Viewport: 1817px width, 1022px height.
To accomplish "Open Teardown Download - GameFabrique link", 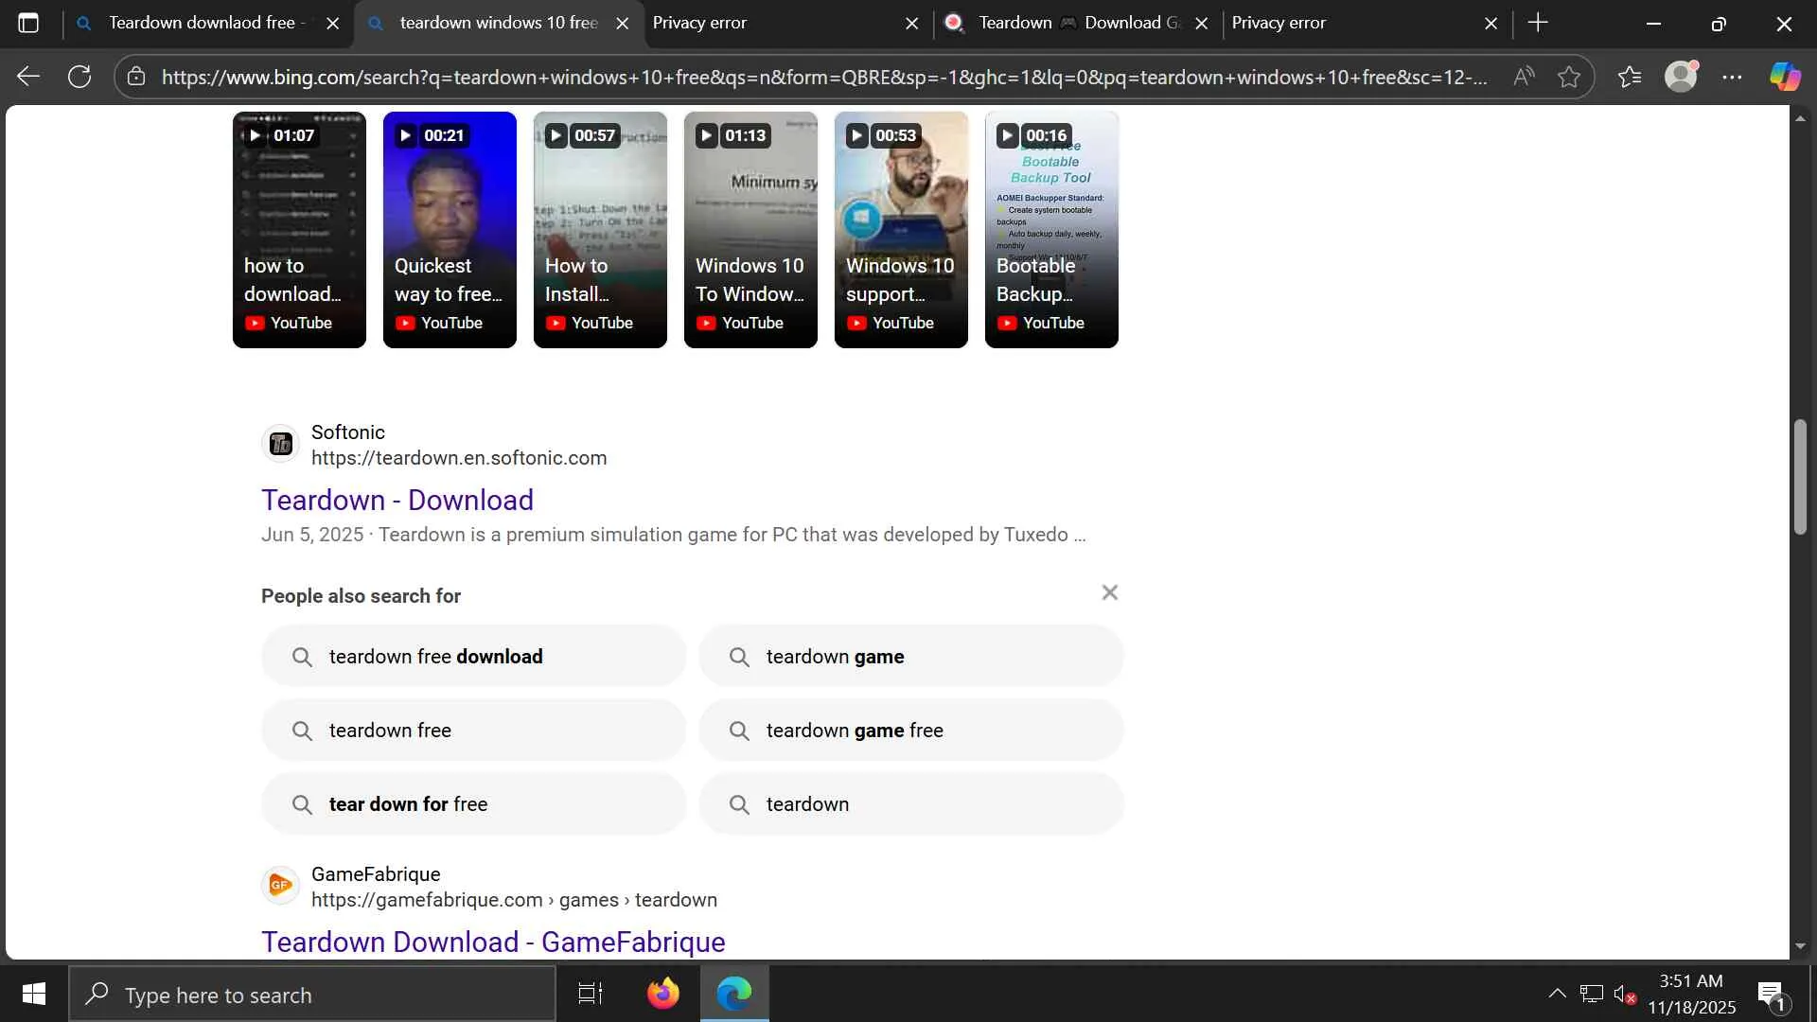I will (493, 942).
